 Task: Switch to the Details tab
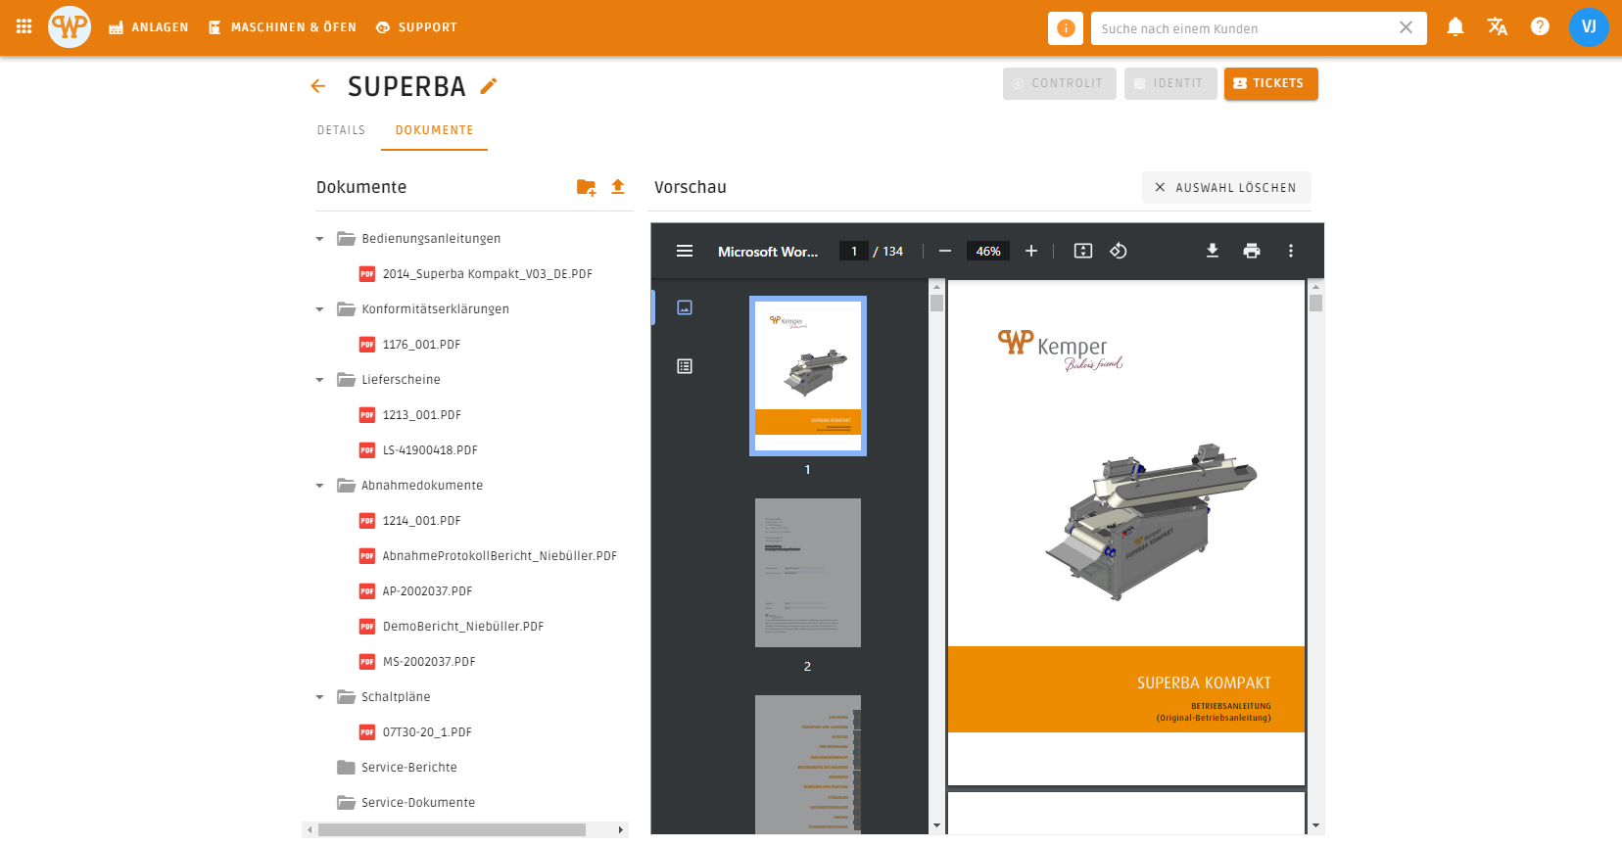pyautogui.click(x=341, y=130)
